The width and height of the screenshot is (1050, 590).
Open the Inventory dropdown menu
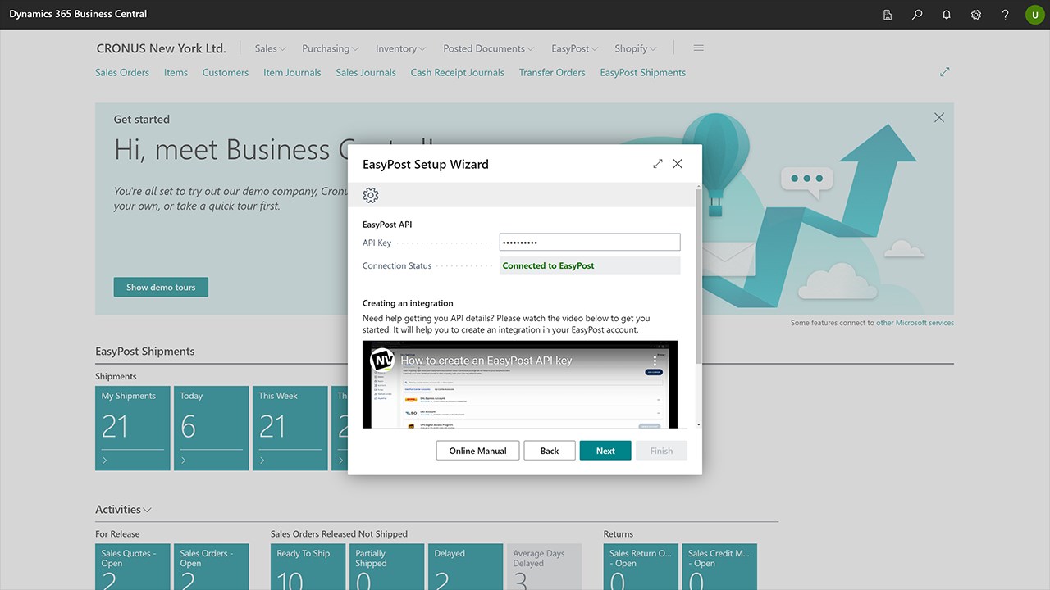click(x=400, y=48)
